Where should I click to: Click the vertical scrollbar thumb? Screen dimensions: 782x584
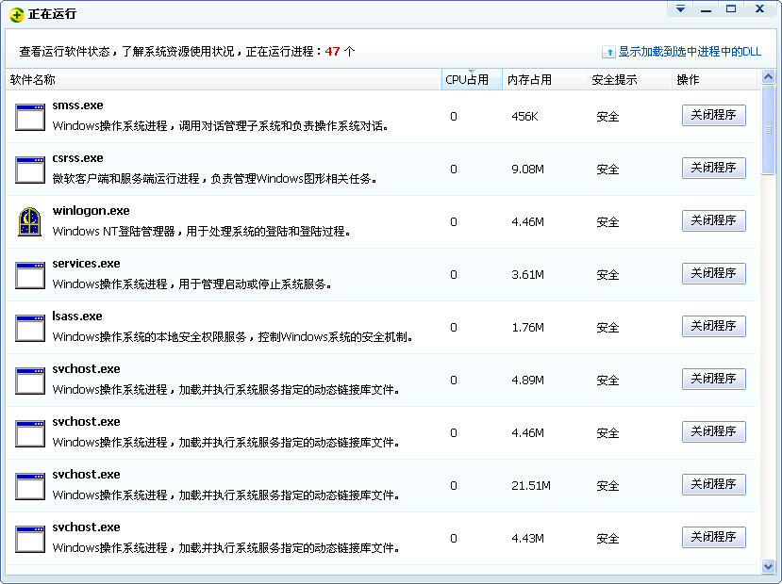[768, 125]
